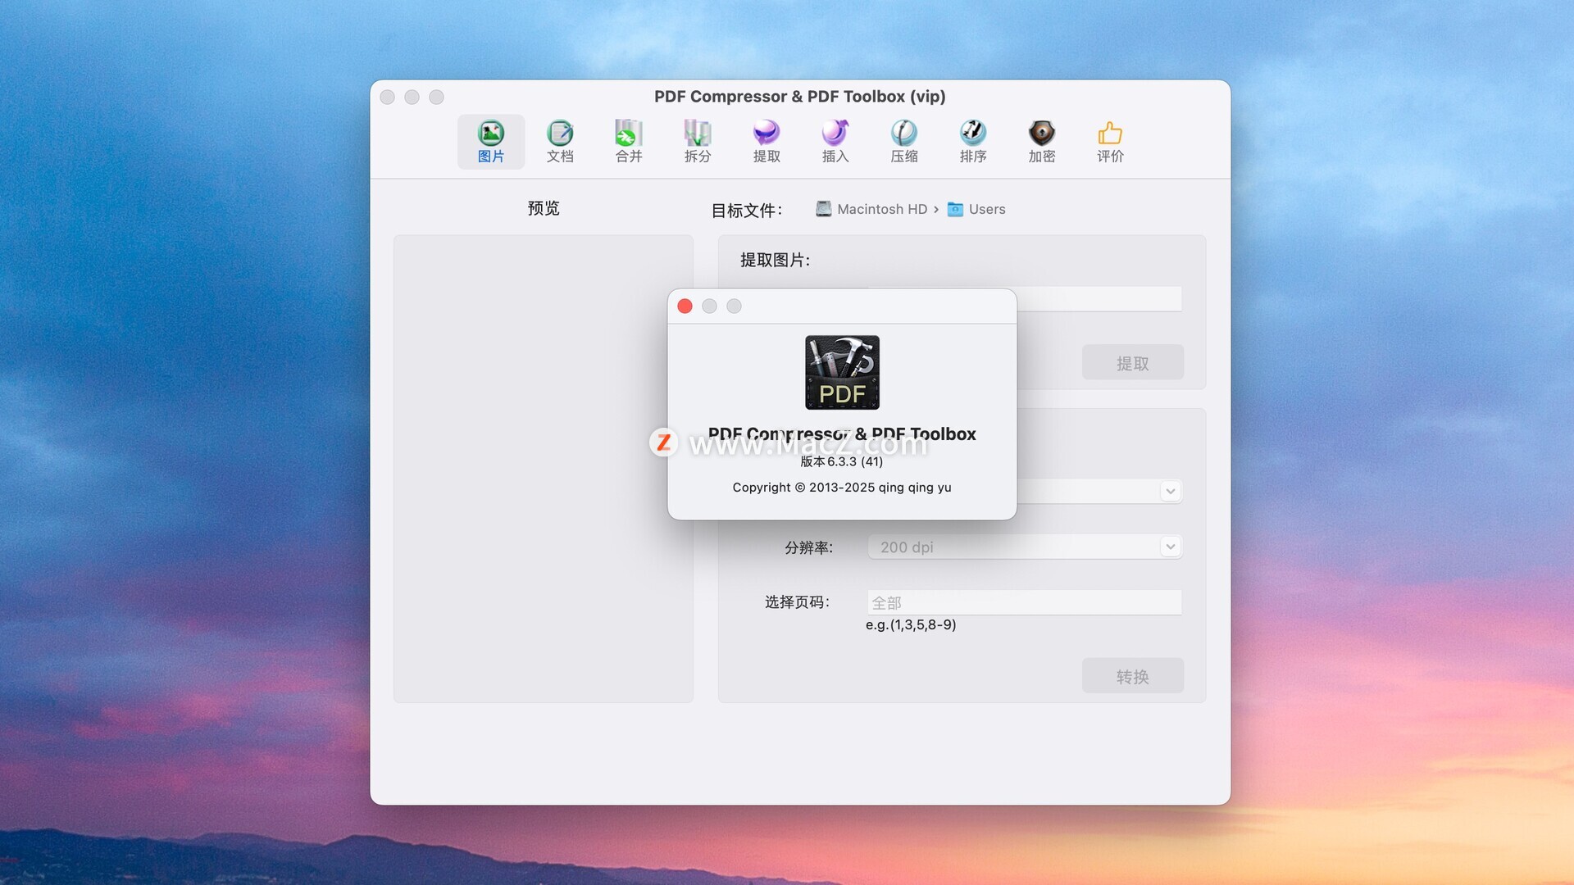Click the 选择页码 page number input field
This screenshot has width=1574, height=885.
[x=1025, y=602]
